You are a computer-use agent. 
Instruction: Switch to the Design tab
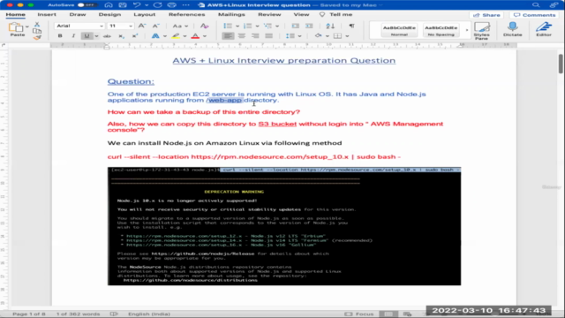[x=109, y=15]
